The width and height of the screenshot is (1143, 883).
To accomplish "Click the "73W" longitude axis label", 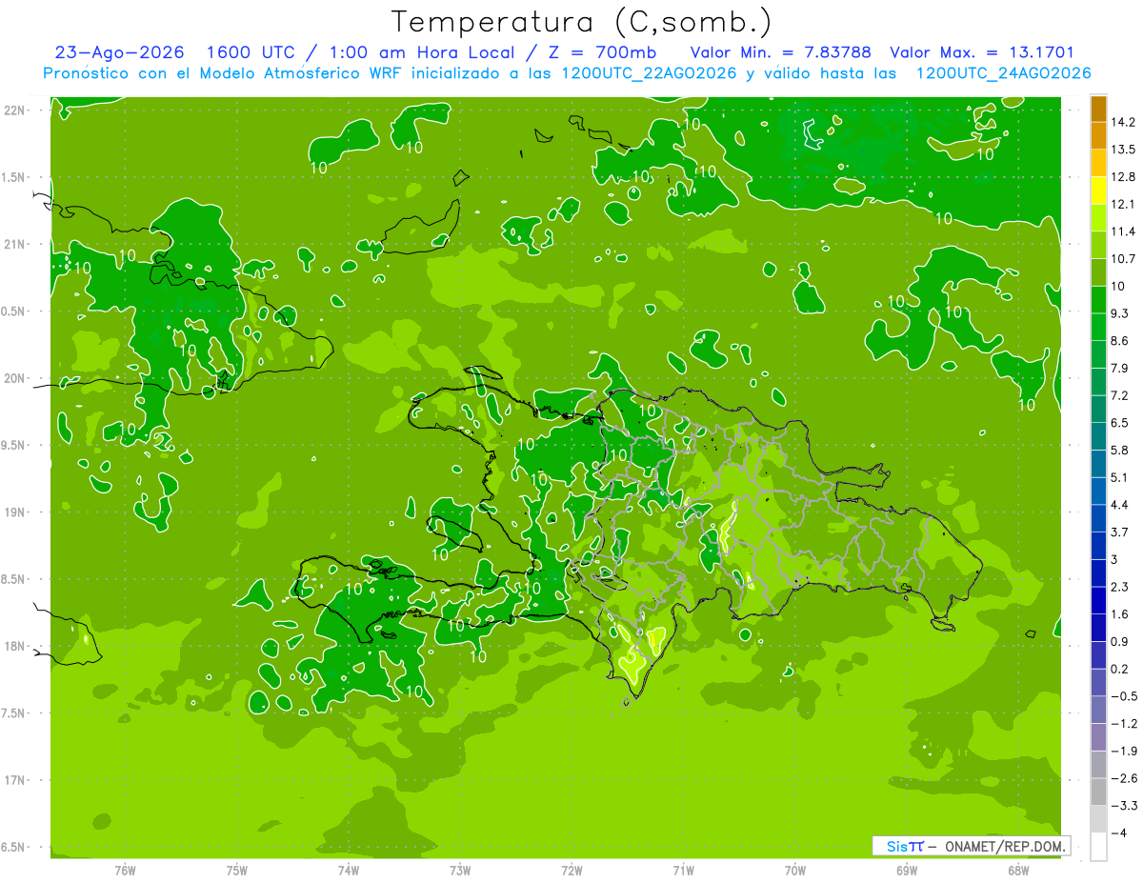I will [460, 870].
